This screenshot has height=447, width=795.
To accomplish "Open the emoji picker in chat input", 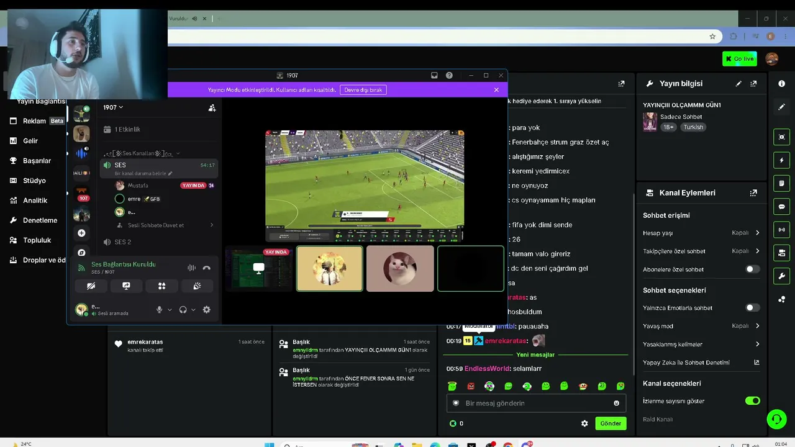I will (x=616, y=403).
